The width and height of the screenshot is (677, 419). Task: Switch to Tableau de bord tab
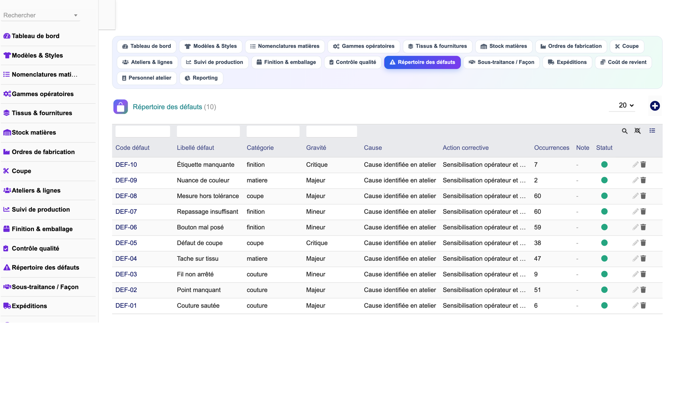point(146,46)
